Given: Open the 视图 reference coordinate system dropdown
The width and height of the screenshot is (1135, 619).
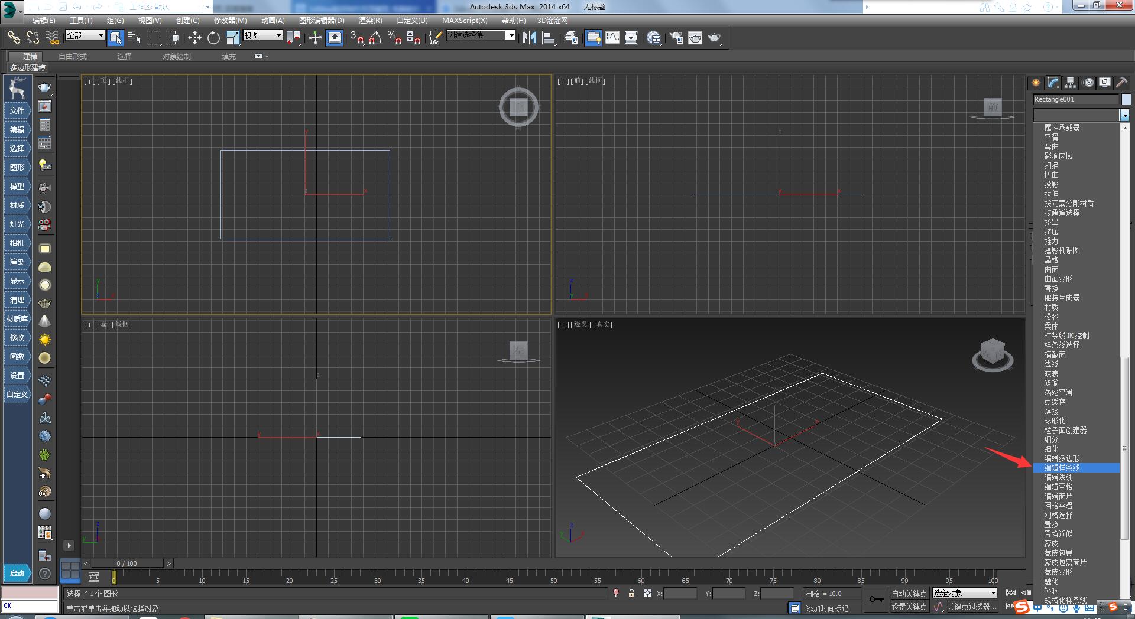Looking at the screenshot, I should [263, 35].
